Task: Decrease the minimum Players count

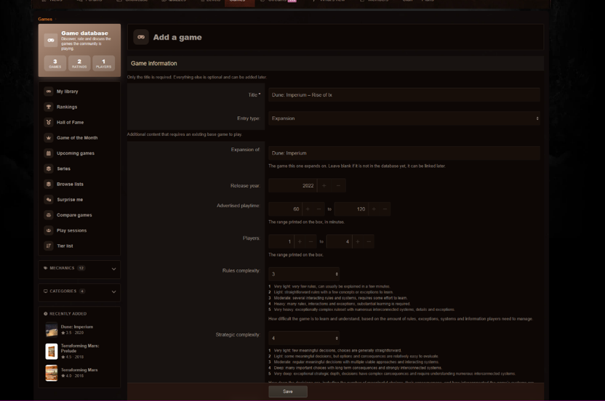Action: [310, 241]
